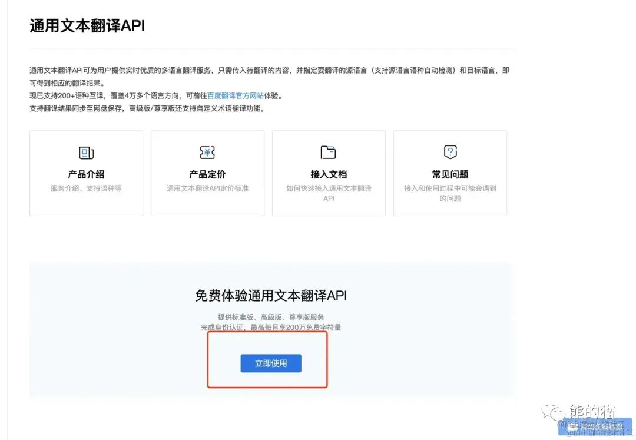Open the 产品介绍 card title
636x440 pixels.
[86, 174]
